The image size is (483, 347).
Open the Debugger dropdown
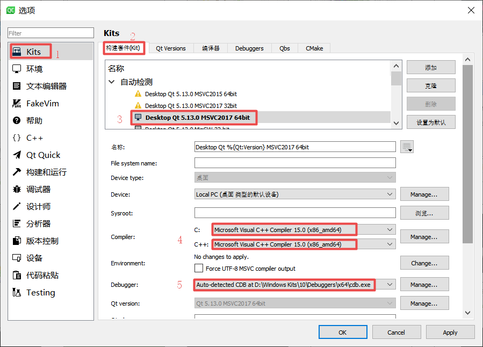tap(390, 284)
